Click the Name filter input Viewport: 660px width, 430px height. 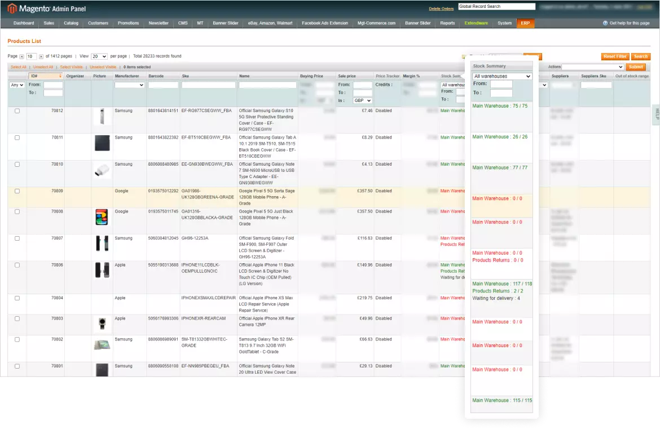pos(268,85)
